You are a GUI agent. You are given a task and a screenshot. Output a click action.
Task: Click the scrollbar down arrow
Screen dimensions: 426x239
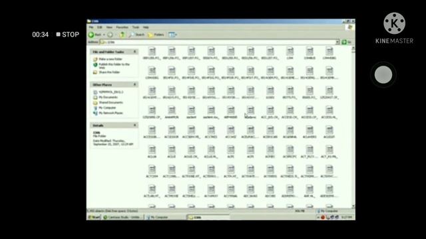(x=353, y=206)
